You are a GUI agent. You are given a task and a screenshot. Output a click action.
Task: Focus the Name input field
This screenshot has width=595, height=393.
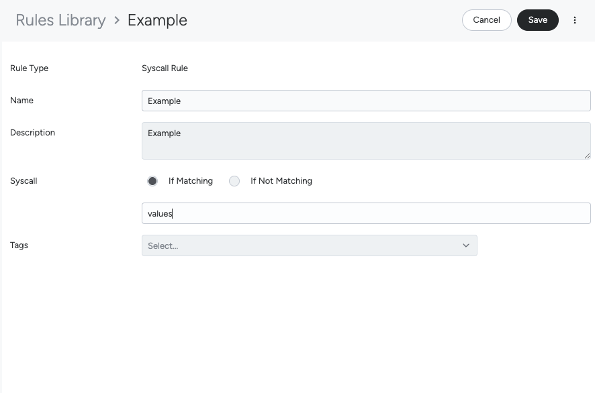(366, 101)
